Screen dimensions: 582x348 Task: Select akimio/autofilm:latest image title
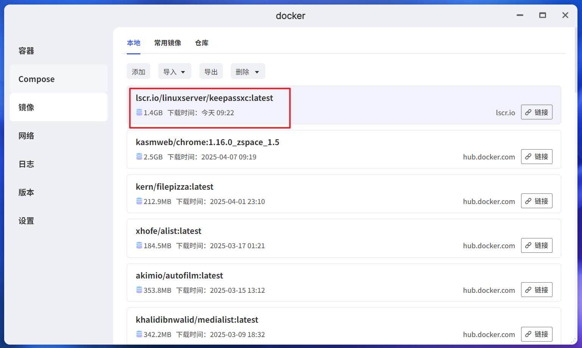point(179,276)
